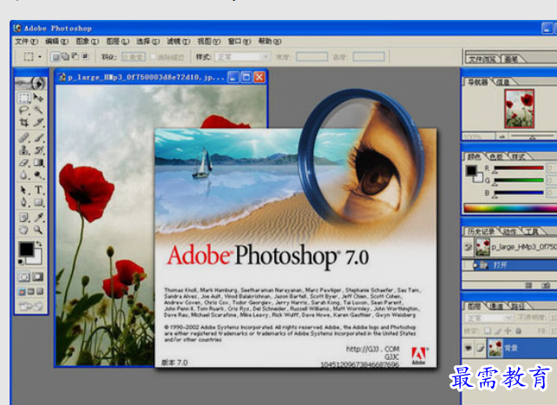Screen dimensions: 557x405
Task: Select the Type tool
Action: [38, 190]
